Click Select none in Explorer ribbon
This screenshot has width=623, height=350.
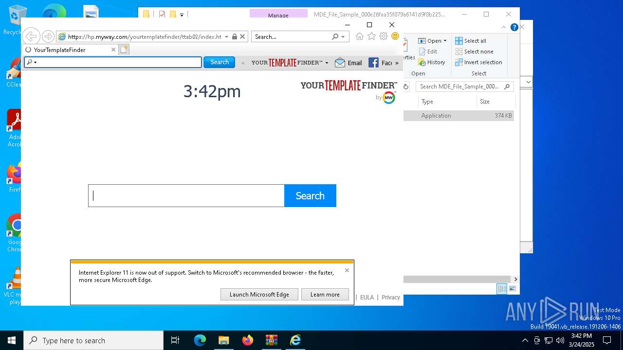pos(474,52)
